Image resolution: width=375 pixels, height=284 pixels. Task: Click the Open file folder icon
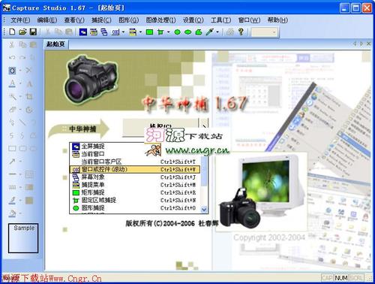(22, 32)
